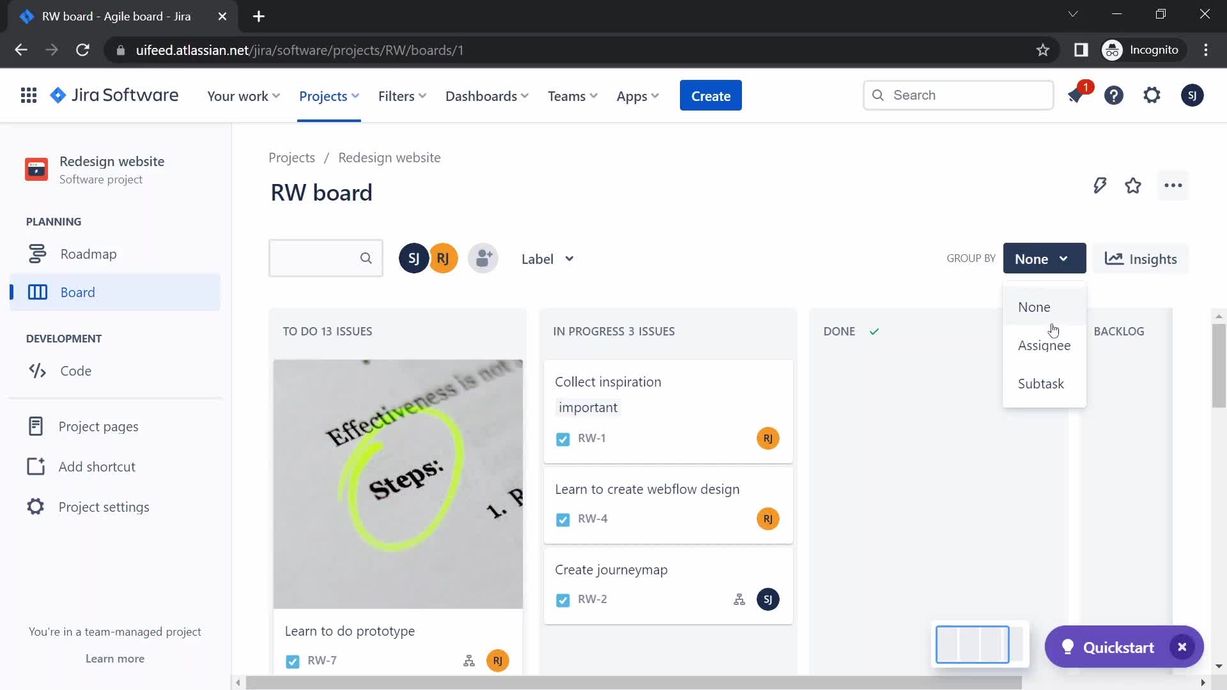Click Learn more link in sidebar
The image size is (1227, 690).
point(114,658)
